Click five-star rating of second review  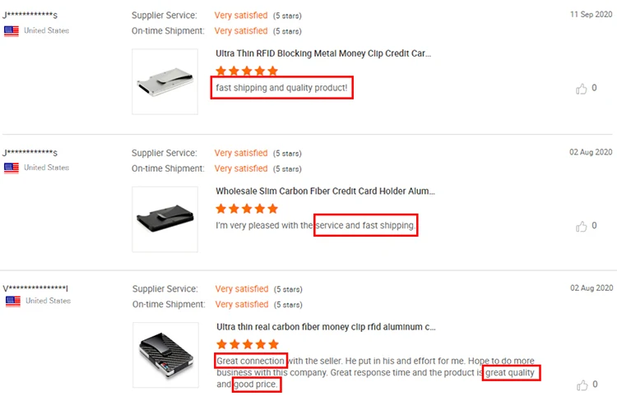point(247,210)
